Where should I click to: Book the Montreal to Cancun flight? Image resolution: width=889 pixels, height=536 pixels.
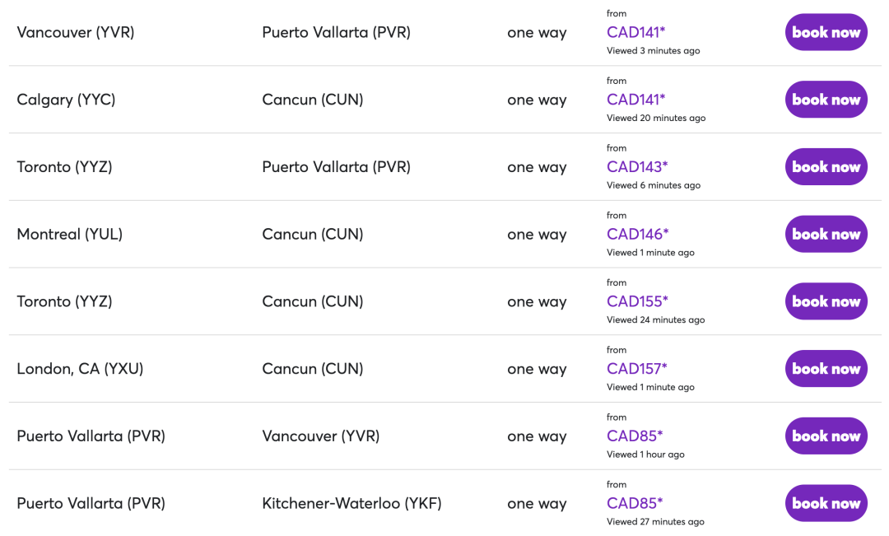pos(826,234)
